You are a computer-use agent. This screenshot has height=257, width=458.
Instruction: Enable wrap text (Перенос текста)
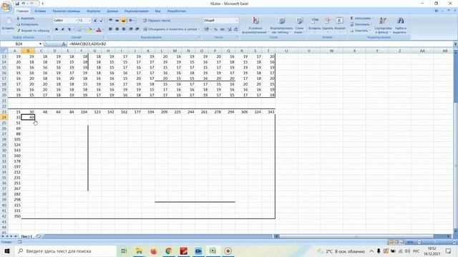pyautogui.click(x=157, y=21)
